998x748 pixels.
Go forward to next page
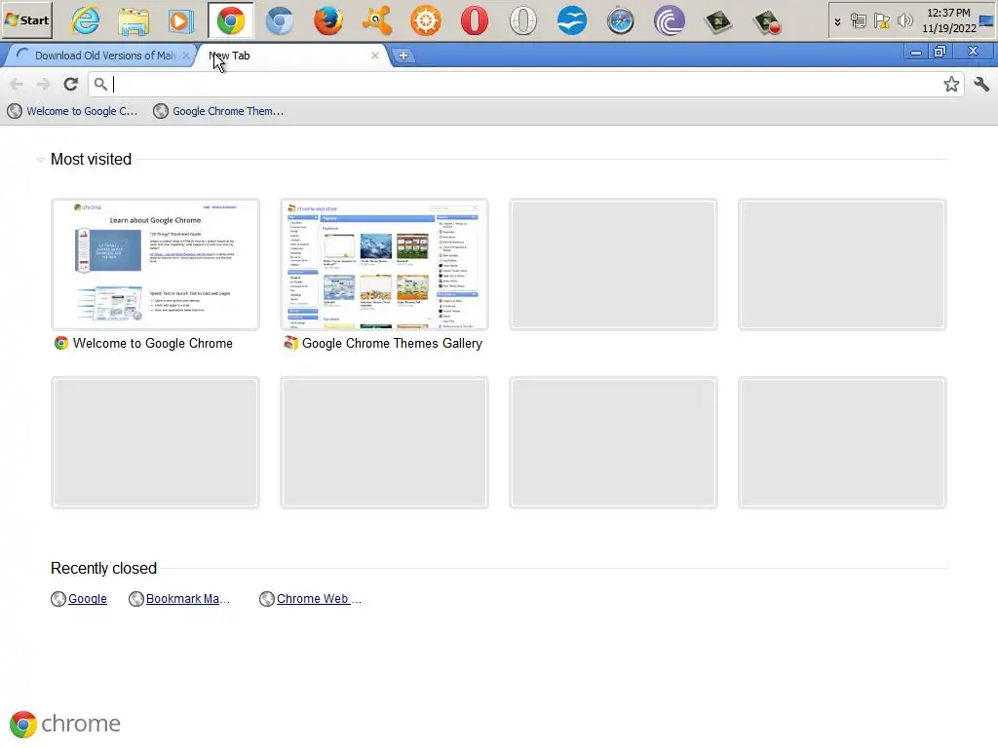point(43,84)
